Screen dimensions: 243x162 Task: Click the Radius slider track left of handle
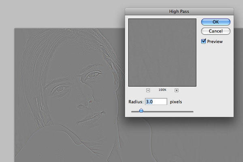click(134, 111)
